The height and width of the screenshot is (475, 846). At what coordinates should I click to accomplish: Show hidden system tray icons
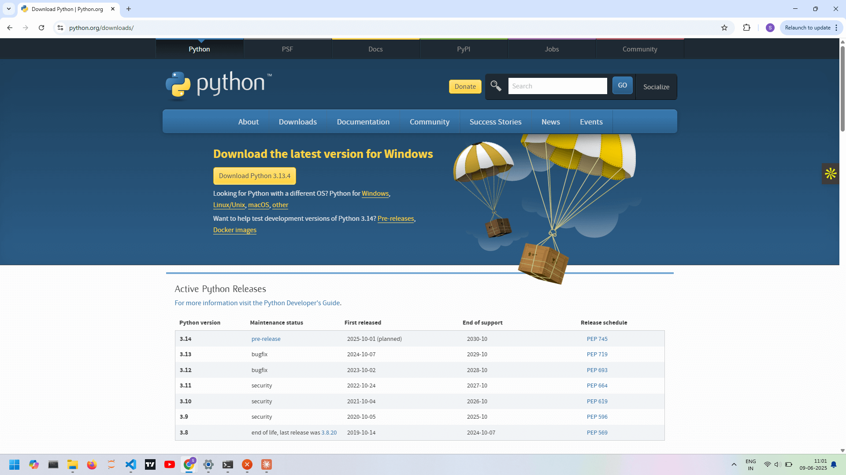click(x=734, y=464)
